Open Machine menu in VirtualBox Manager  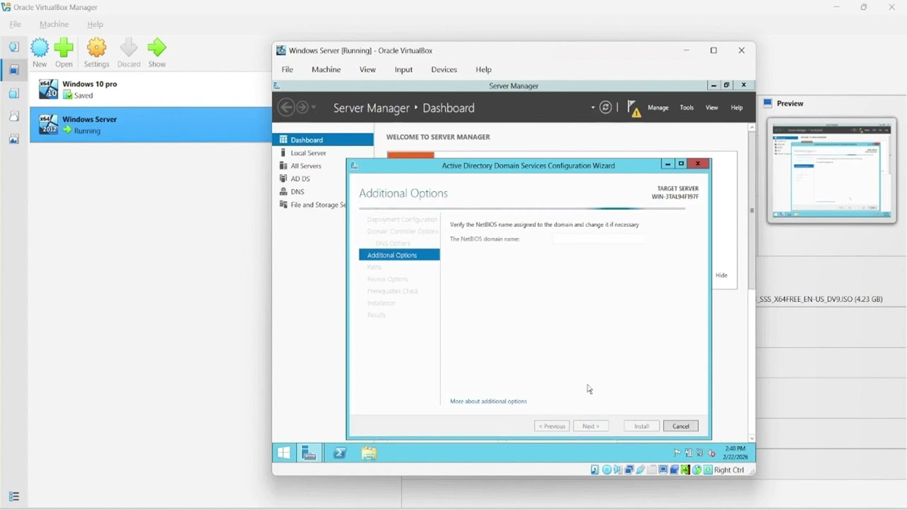(x=54, y=24)
